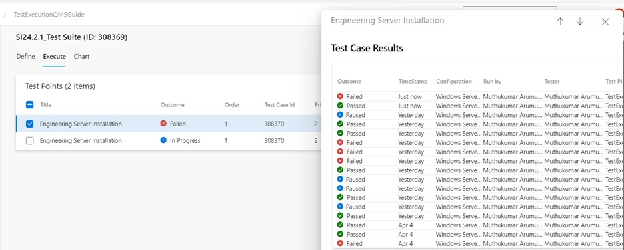Click Tester 'Muthukumar Arumu...' in Failed Apr 4 row
The width and height of the screenshot is (624, 250).
(x=573, y=243)
